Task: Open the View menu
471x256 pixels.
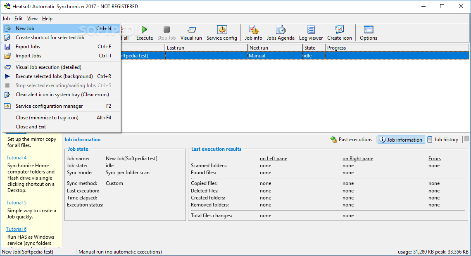Action: pos(32,19)
